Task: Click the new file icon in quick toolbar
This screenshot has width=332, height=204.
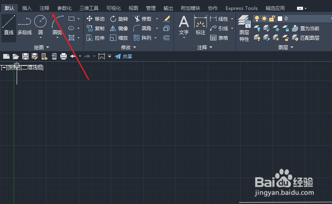Action: (6, 56)
